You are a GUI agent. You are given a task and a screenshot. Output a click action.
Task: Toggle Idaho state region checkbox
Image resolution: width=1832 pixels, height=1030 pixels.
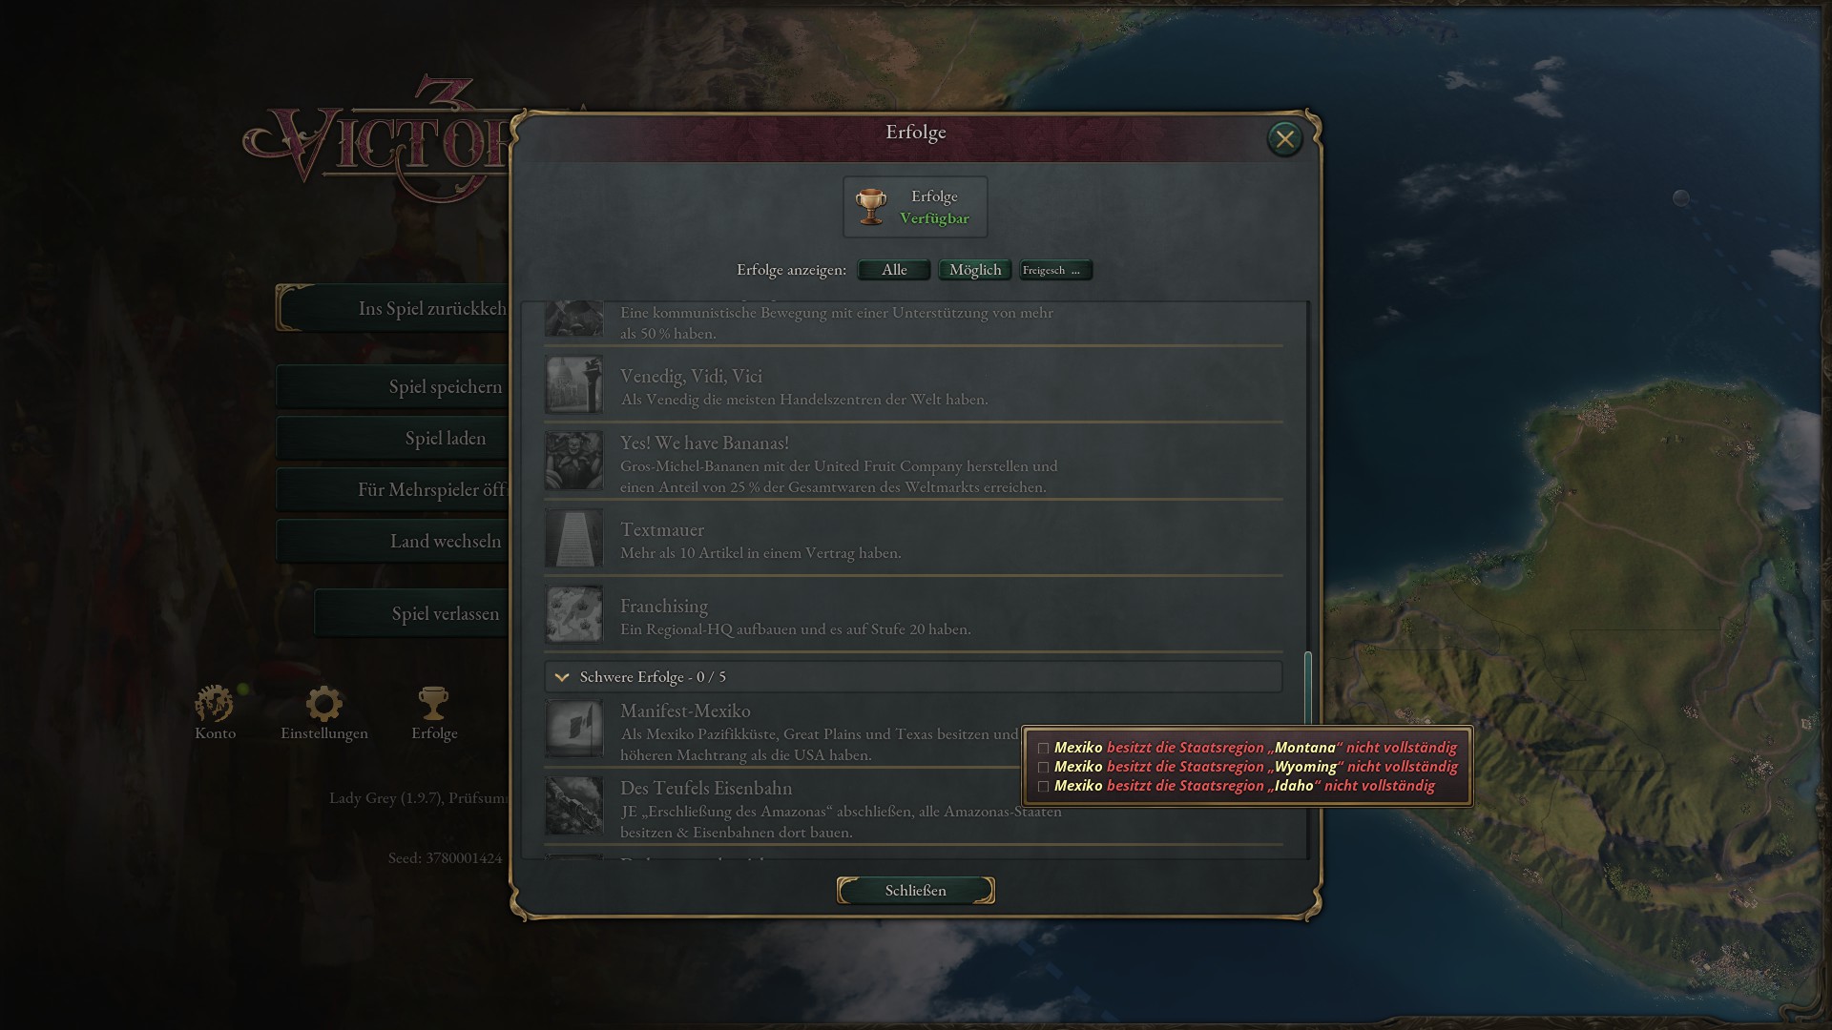(x=1043, y=787)
